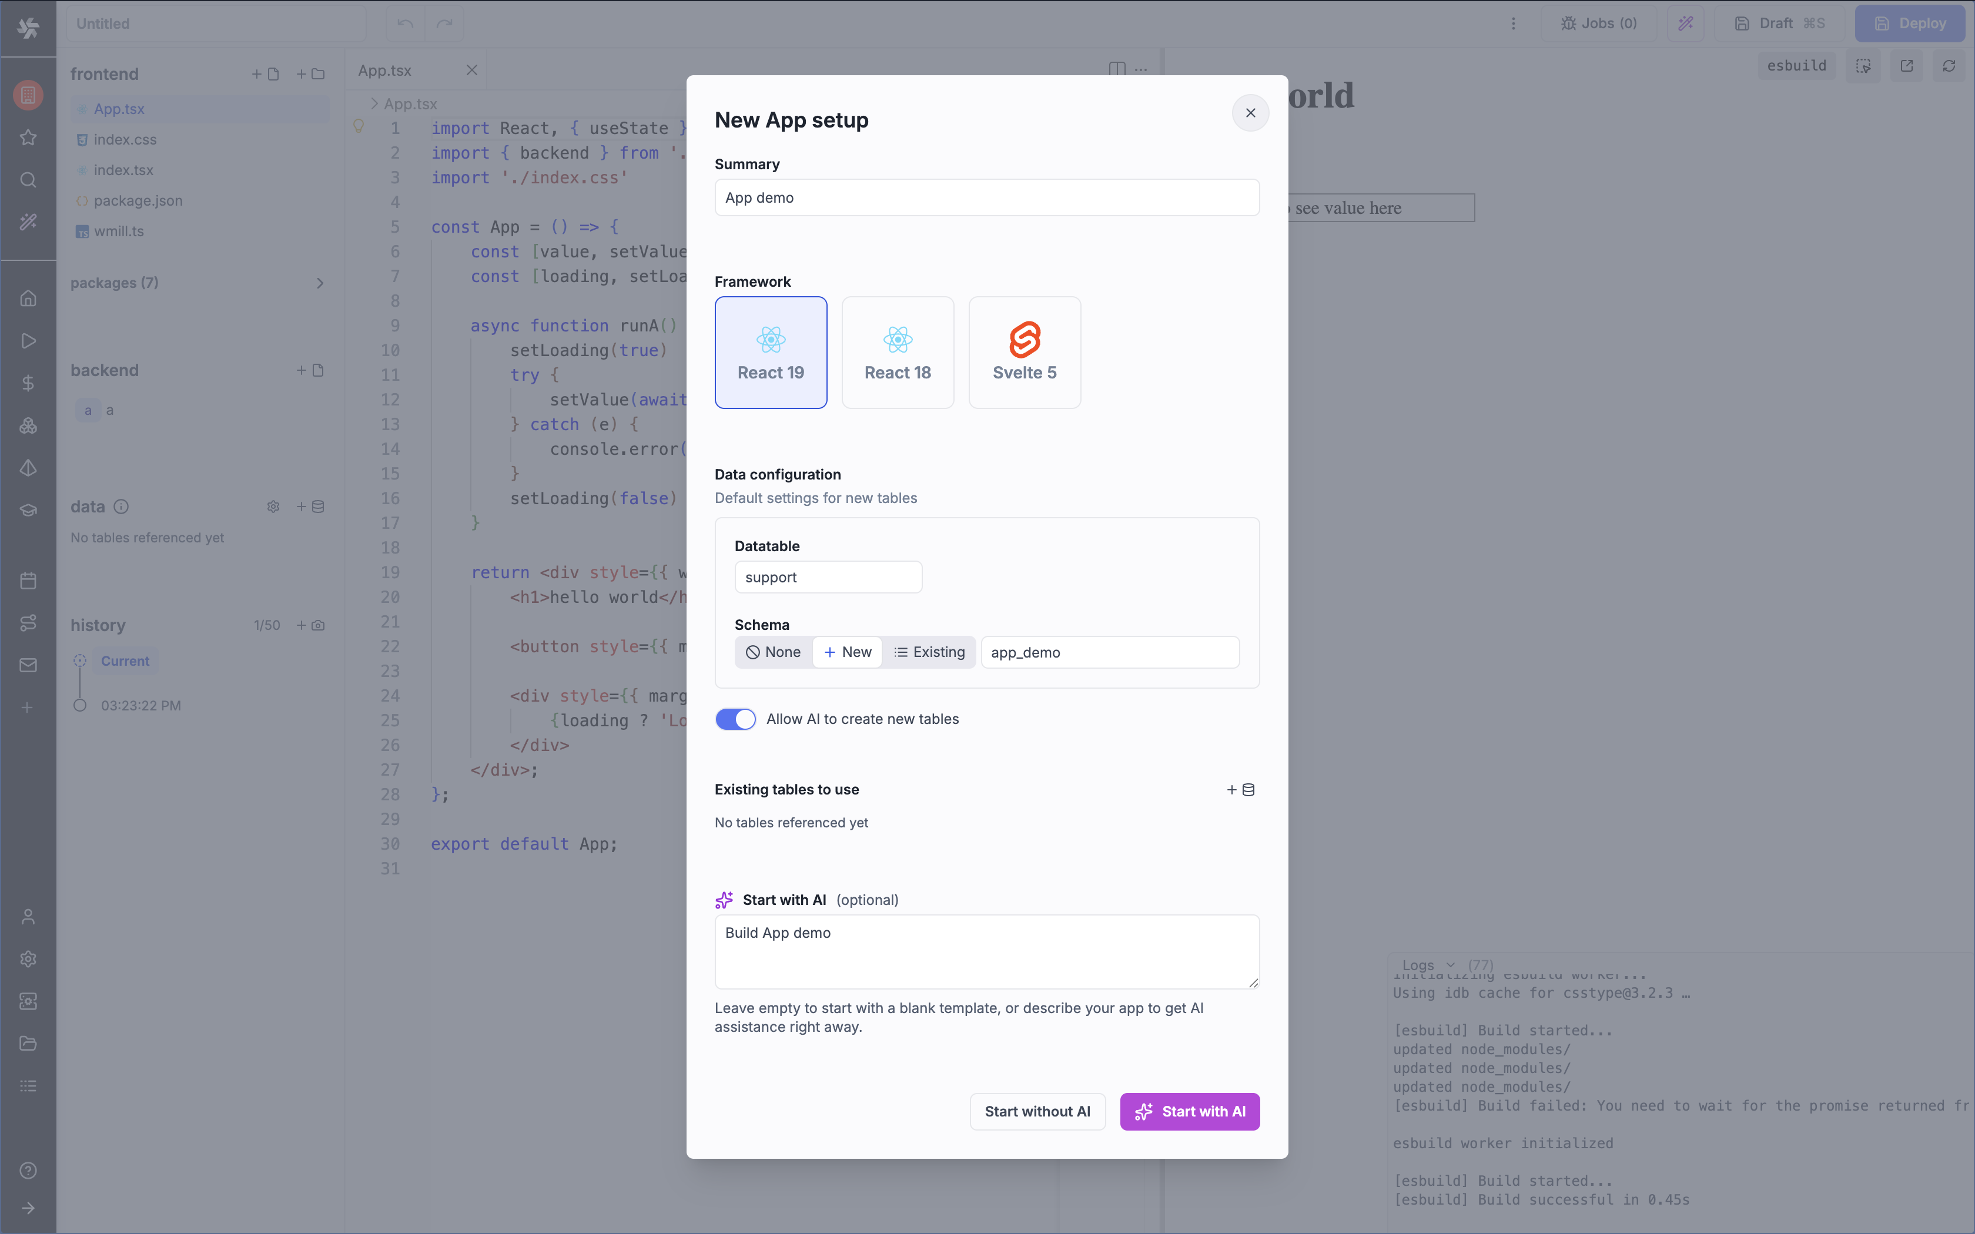This screenshot has width=1975, height=1234.
Task: Open the editor options menu above the code panel
Action: click(1141, 69)
